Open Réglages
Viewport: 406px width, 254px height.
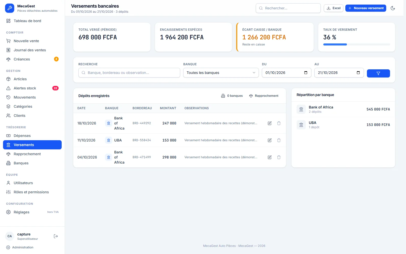32,212
